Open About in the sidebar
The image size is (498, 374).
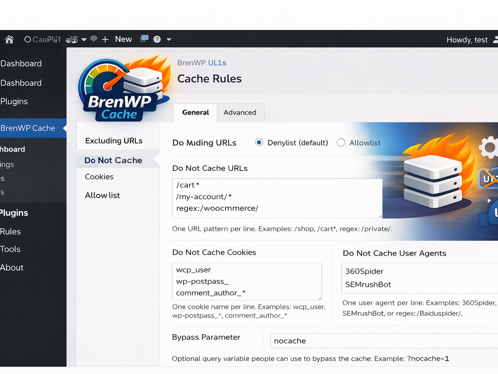[12, 268]
